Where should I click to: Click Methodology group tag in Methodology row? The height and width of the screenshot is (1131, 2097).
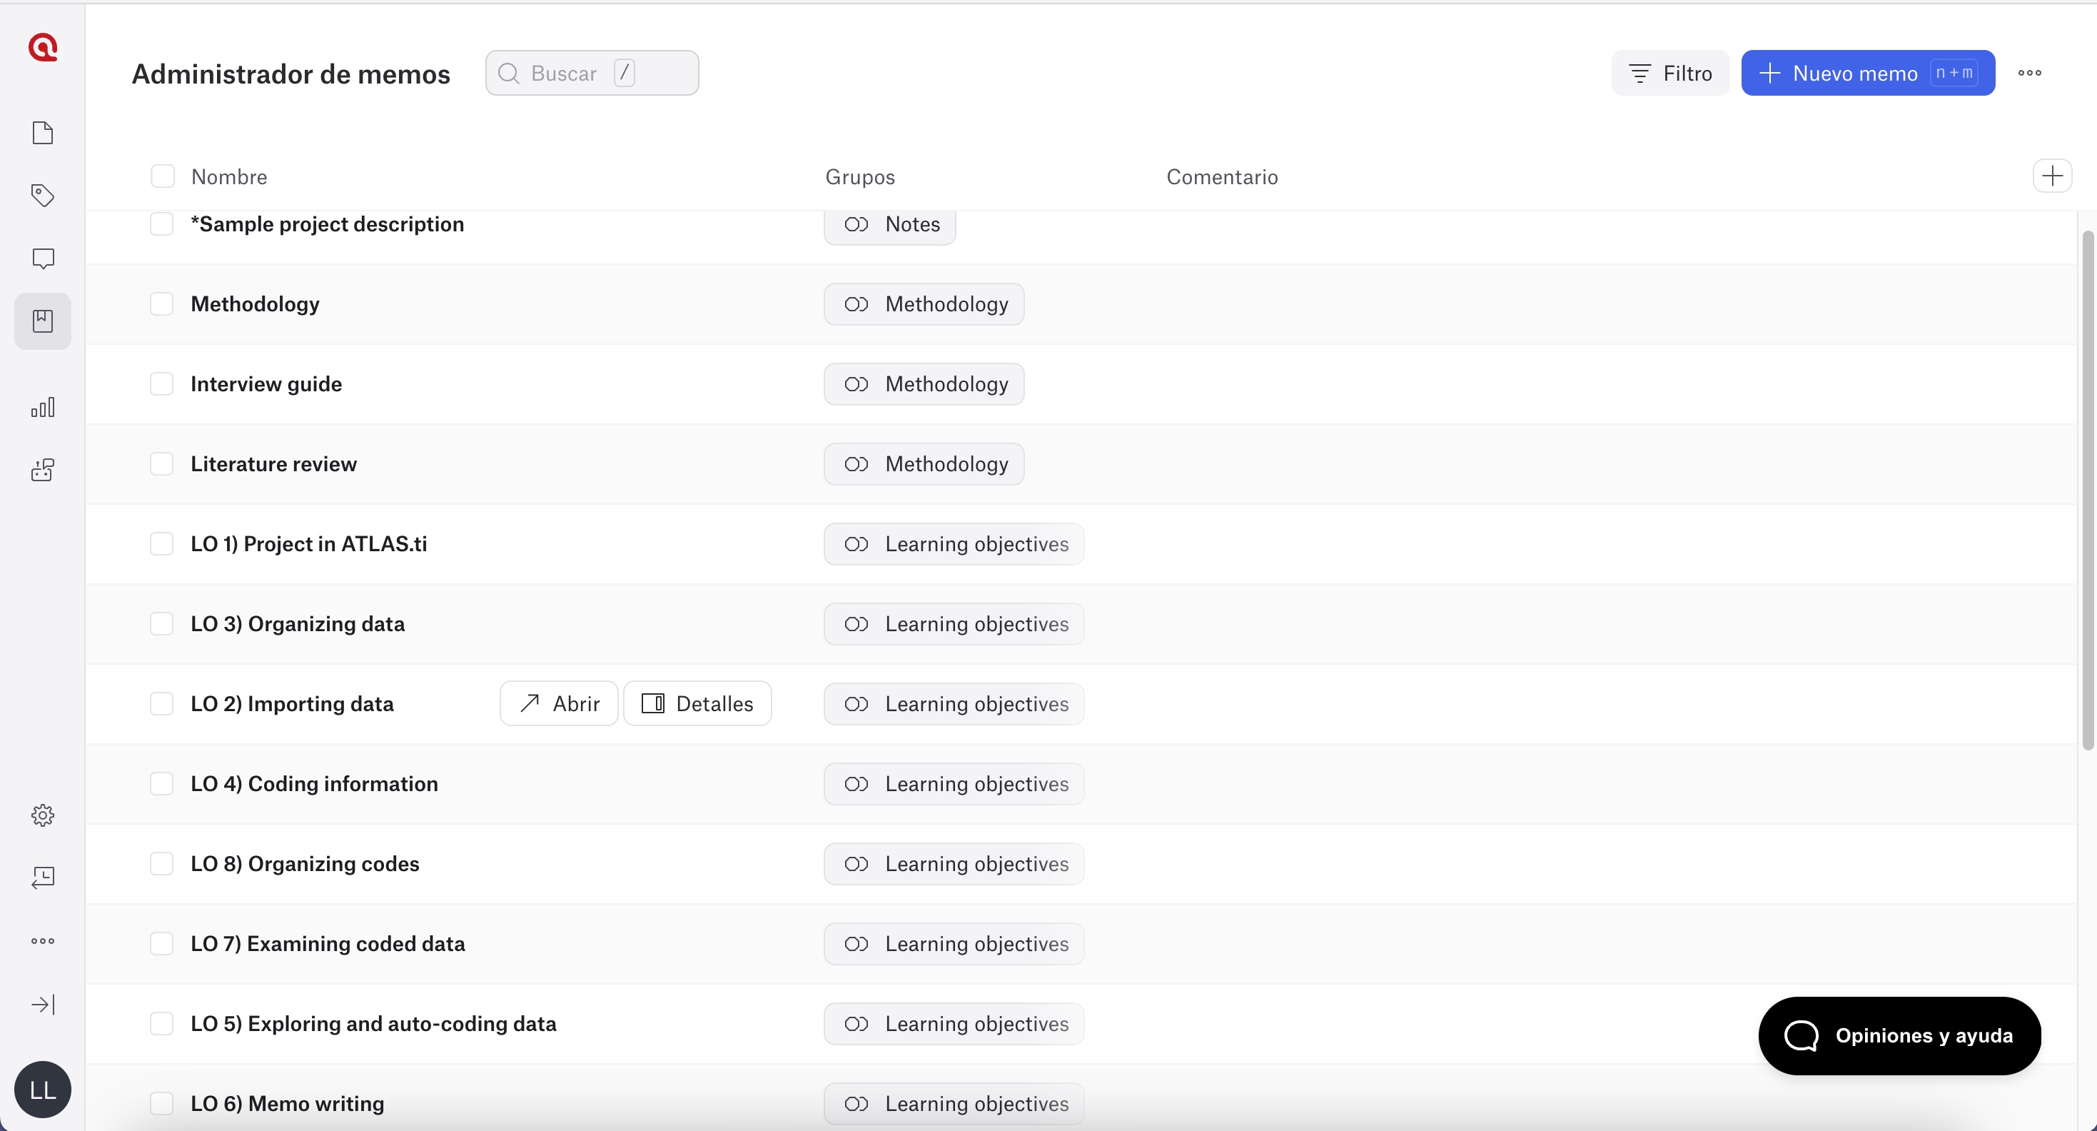coord(924,303)
